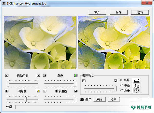Click the 颜色 label

click(60, 76)
